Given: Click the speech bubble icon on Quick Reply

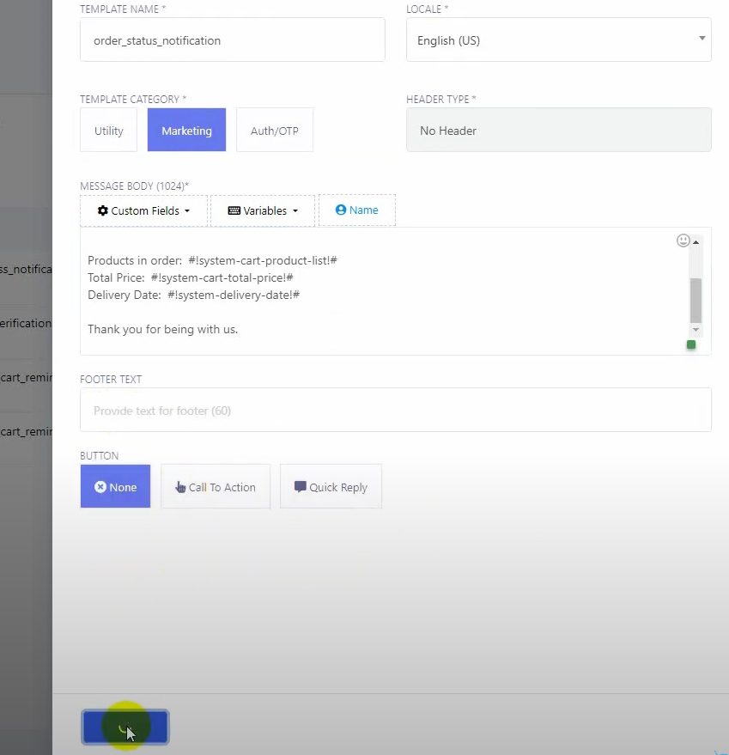Looking at the screenshot, I should click(x=300, y=486).
